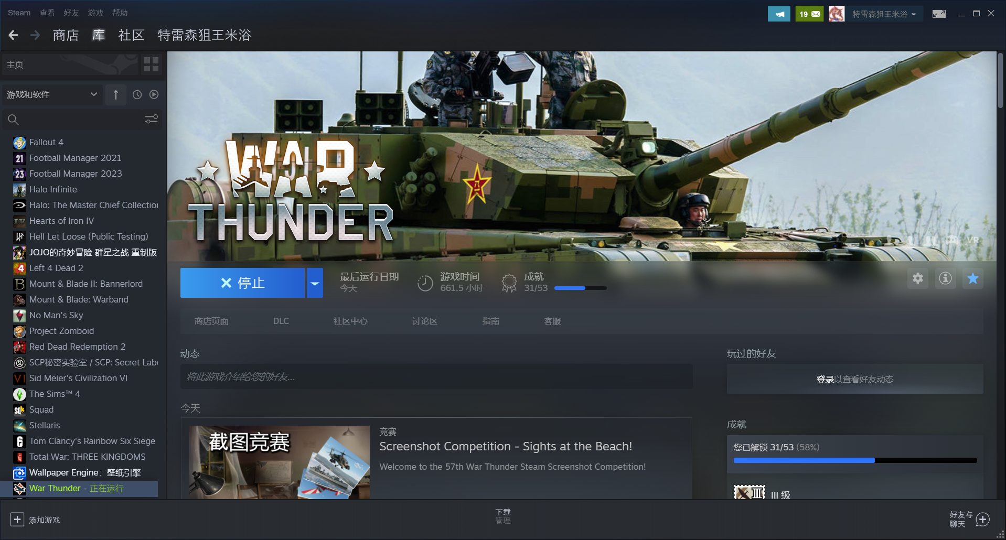The image size is (1006, 540).
Task: Go to the 商店 store tab
Action: point(66,35)
